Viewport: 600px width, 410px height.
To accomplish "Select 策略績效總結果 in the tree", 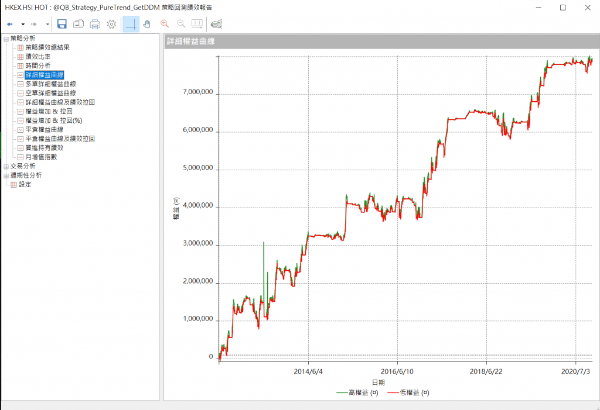I will (47, 47).
